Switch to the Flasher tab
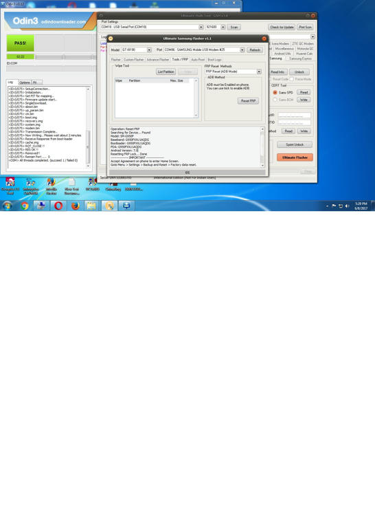 tap(115, 60)
